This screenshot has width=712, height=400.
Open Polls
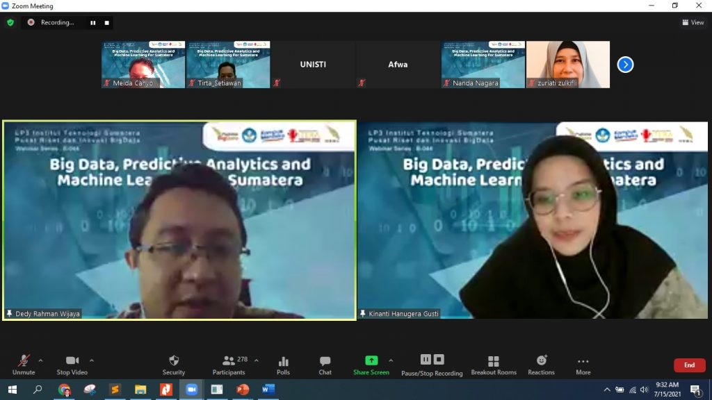click(284, 365)
